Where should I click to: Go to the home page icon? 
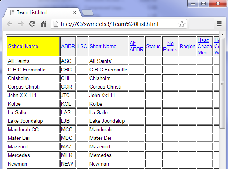coord(43,24)
